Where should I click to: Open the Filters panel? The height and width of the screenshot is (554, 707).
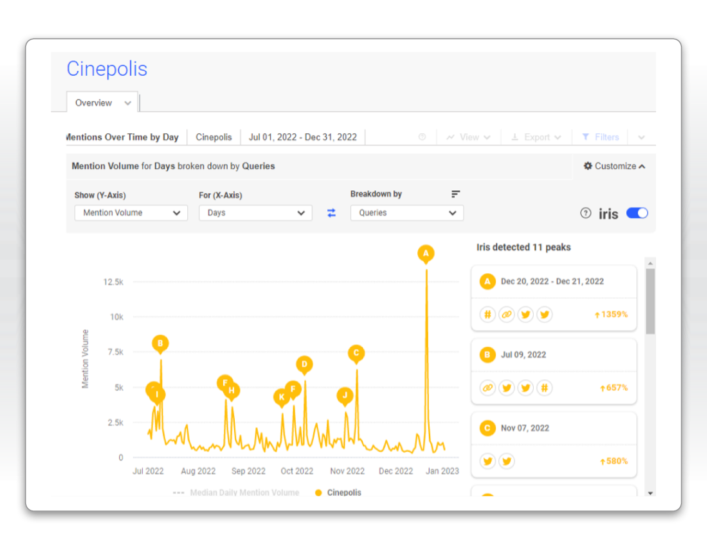click(601, 137)
